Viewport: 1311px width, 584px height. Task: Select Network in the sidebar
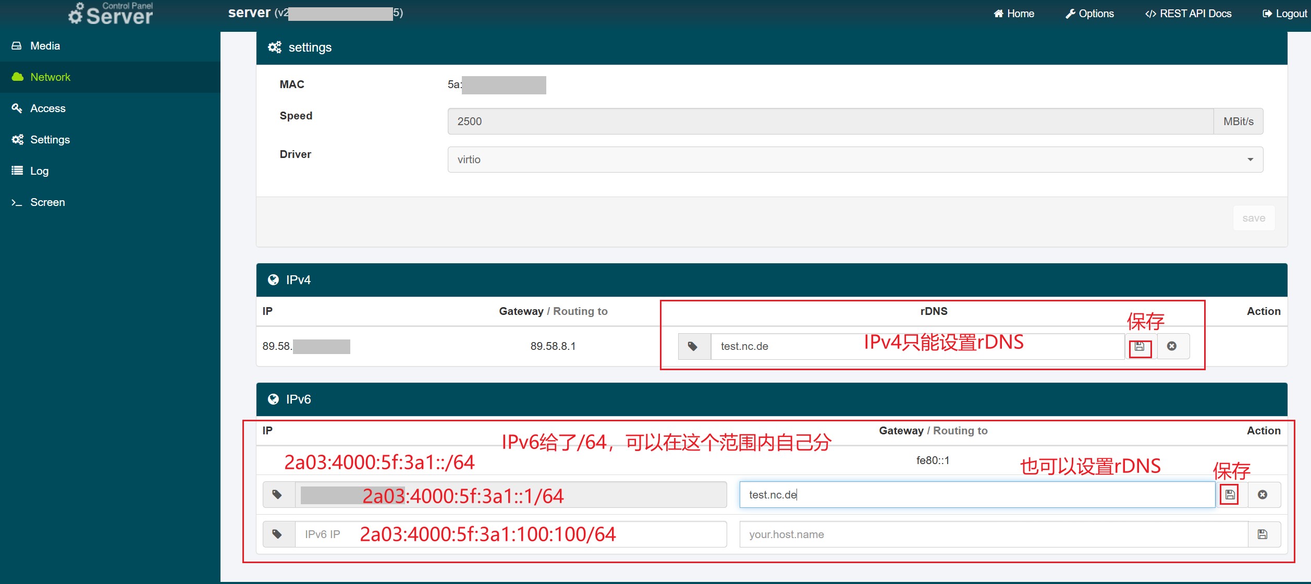[x=50, y=77]
